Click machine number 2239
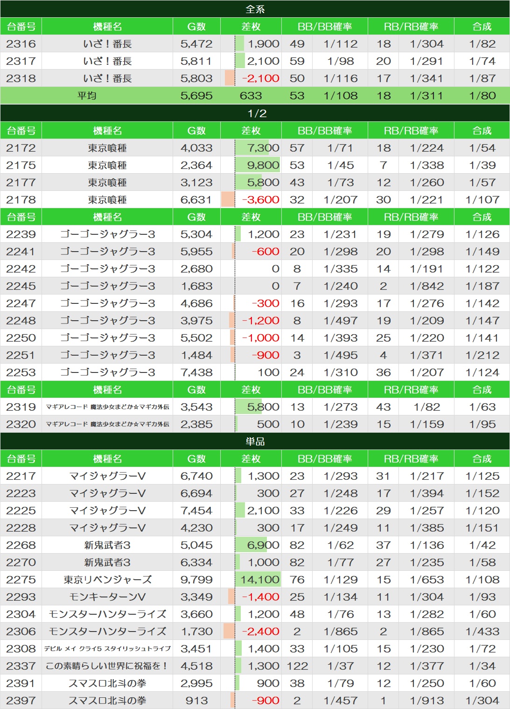Image resolution: width=510 pixels, height=709 pixels. (21, 234)
